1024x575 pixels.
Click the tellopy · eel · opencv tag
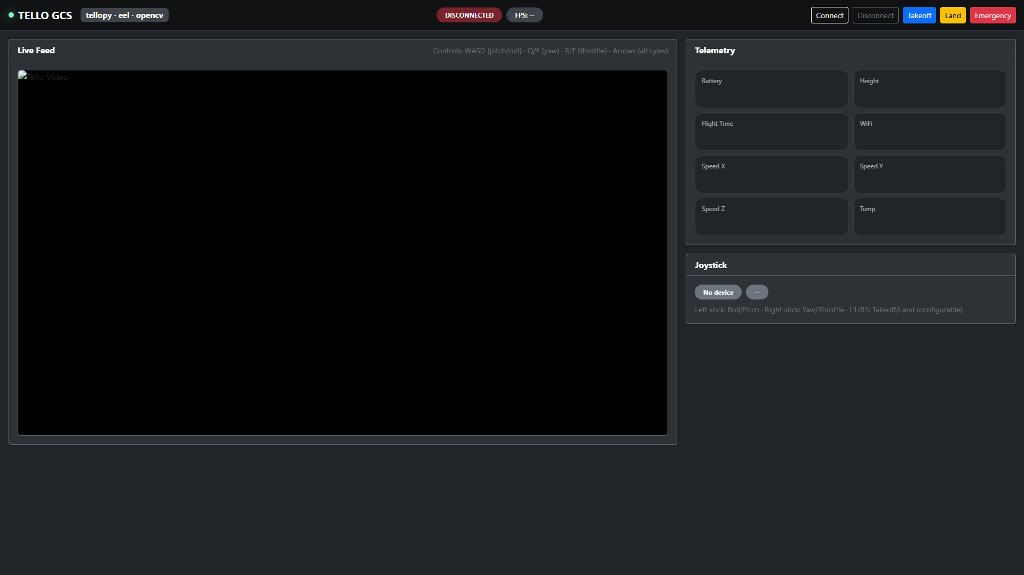coord(124,15)
